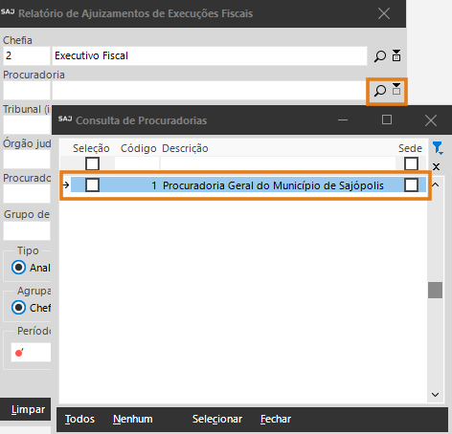Screen dimensions: 452x434
Task: Select the Analítico Tipo radio button
Action: click(18, 268)
